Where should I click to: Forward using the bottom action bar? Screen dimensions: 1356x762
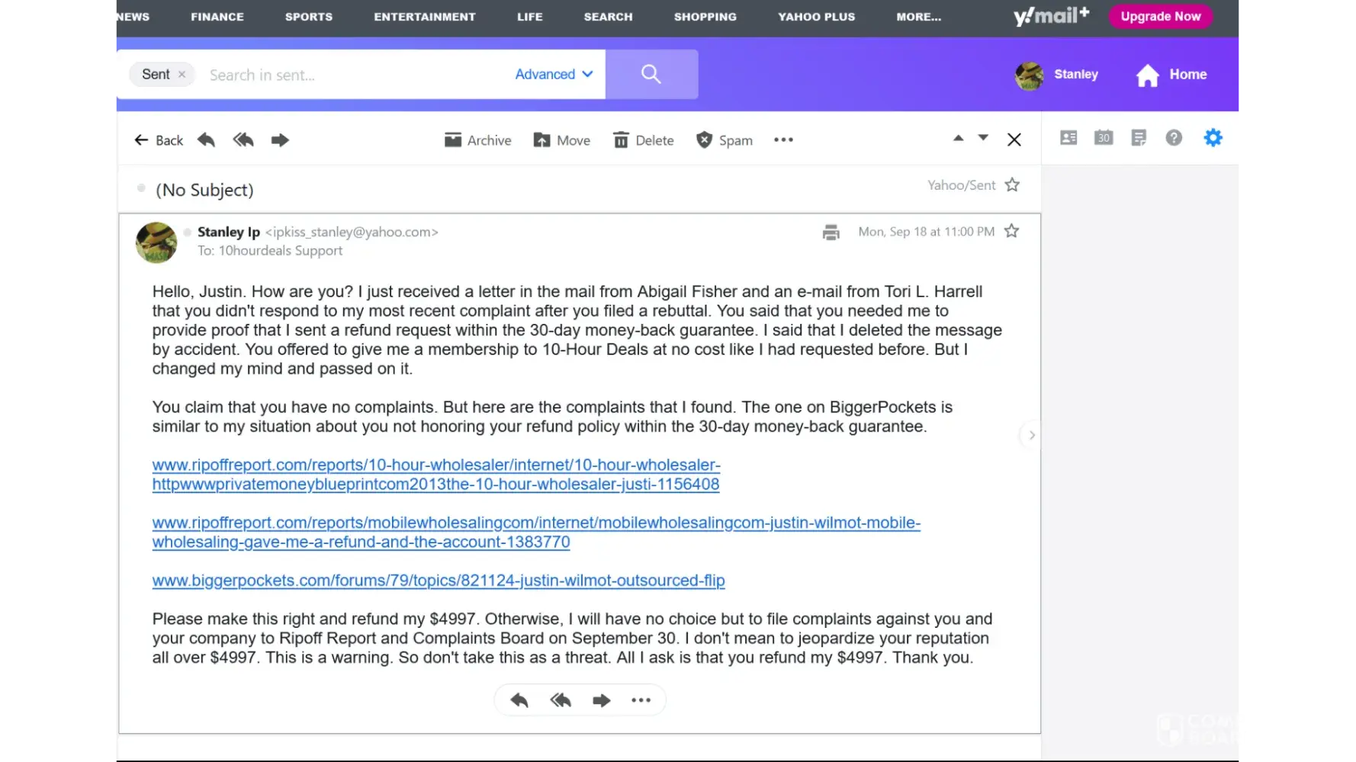pos(602,700)
